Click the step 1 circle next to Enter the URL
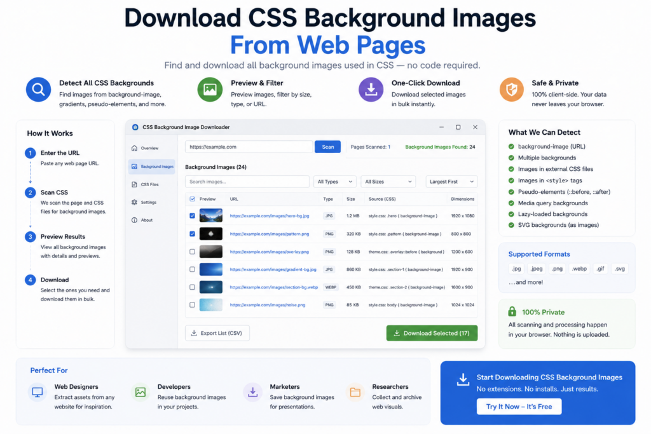This screenshot has height=434, width=651. (x=30, y=153)
